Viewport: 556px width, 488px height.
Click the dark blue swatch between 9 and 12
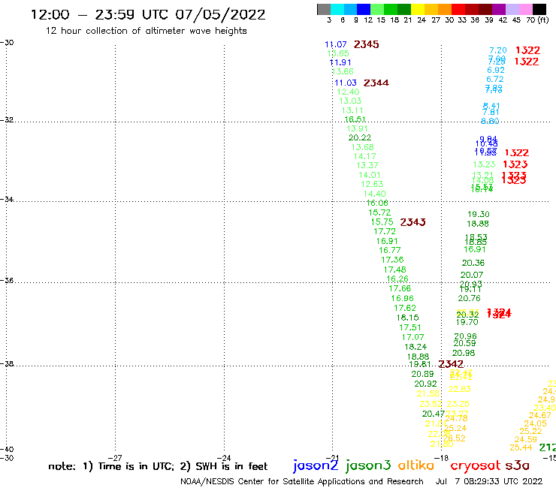(364, 9)
